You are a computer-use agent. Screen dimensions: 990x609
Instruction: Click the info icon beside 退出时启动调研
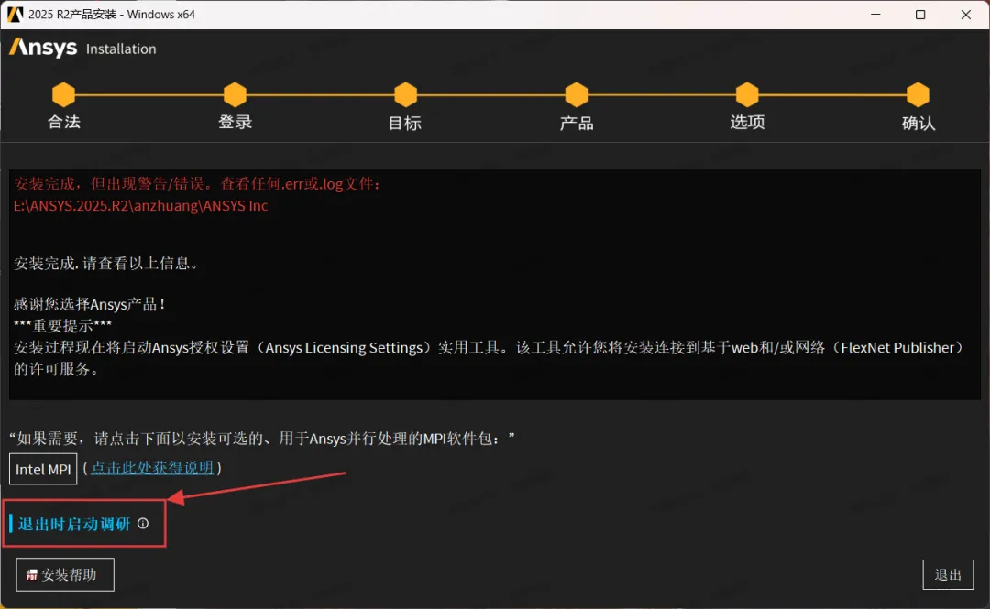(143, 523)
